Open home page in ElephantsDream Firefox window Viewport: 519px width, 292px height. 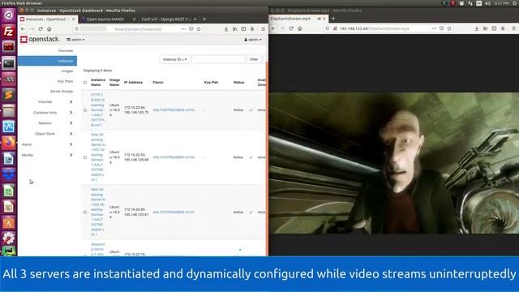tap(299, 28)
